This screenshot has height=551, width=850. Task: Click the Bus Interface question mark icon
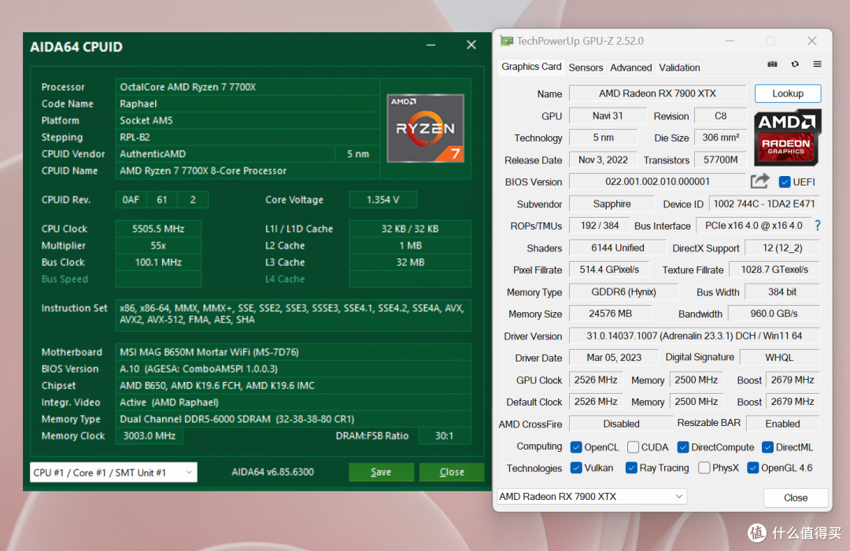coord(818,226)
